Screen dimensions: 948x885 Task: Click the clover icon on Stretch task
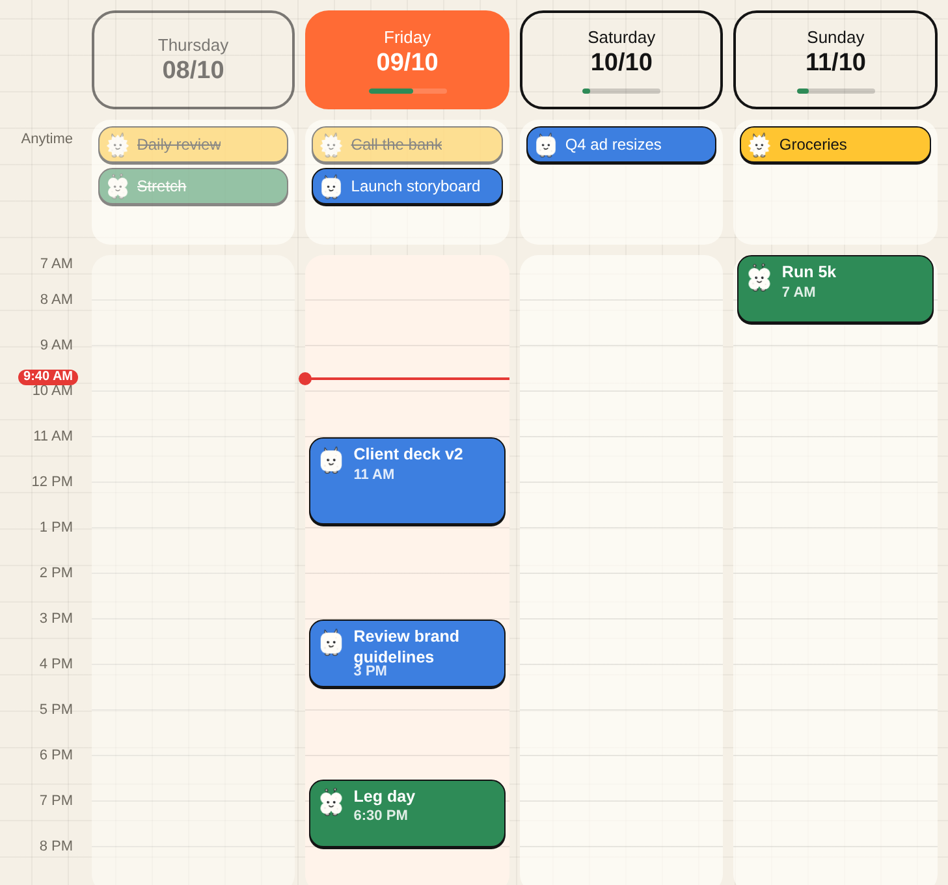118,187
